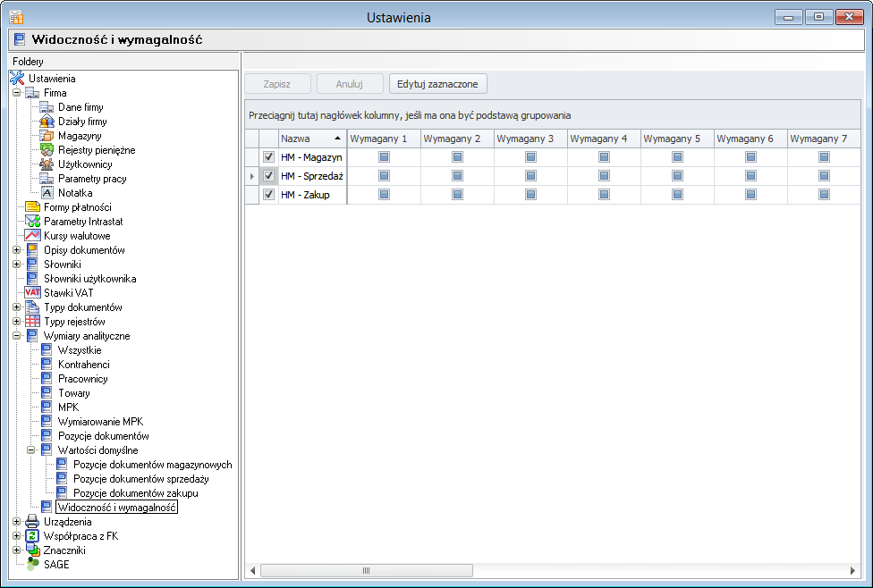Select Wszystkie tree item
The height and width of the screenshot is (588, 873).
click(80, 350)
